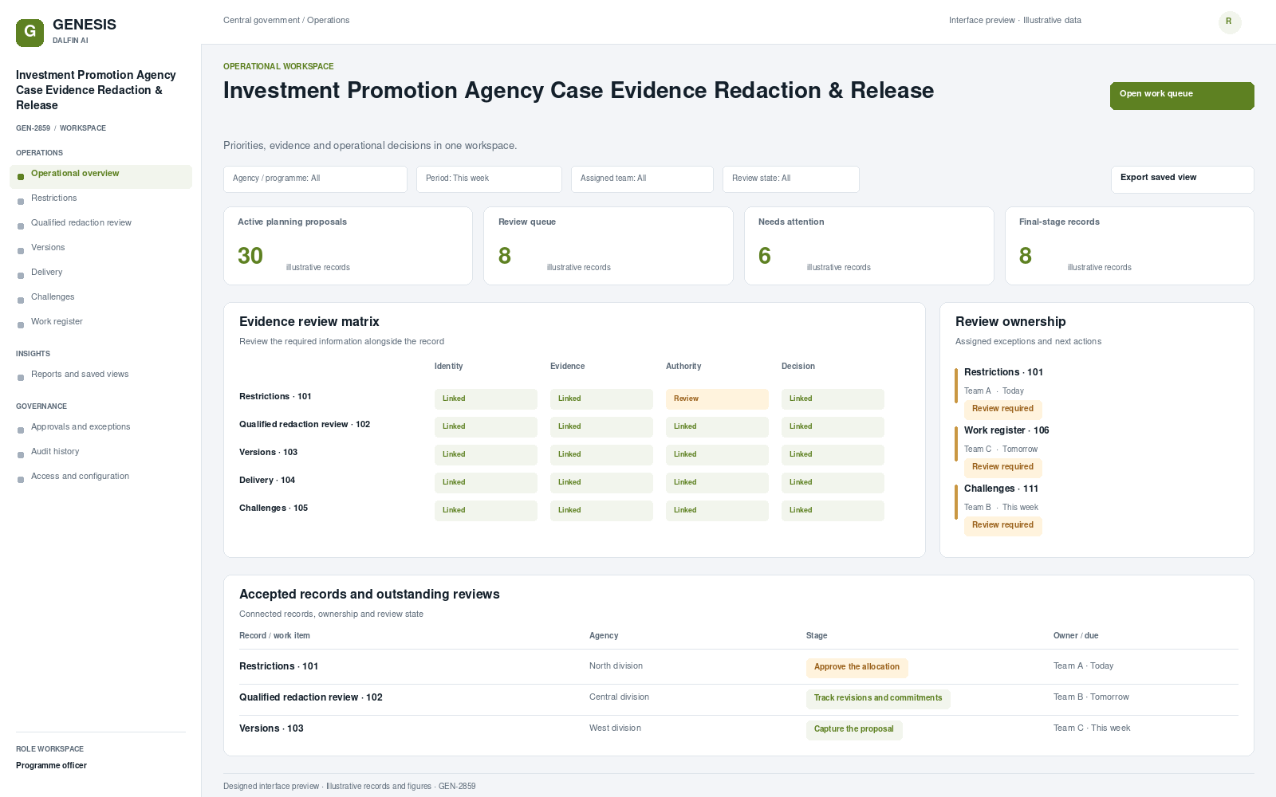The width and height of the screenshot is (1276, 797).
Task: Open the Period: This week filter
Action: coord(489,179)
